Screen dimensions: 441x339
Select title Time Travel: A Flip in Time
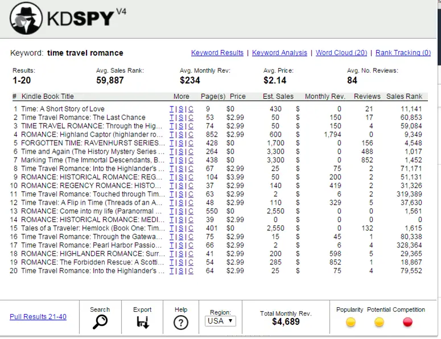tap(92, 202)
